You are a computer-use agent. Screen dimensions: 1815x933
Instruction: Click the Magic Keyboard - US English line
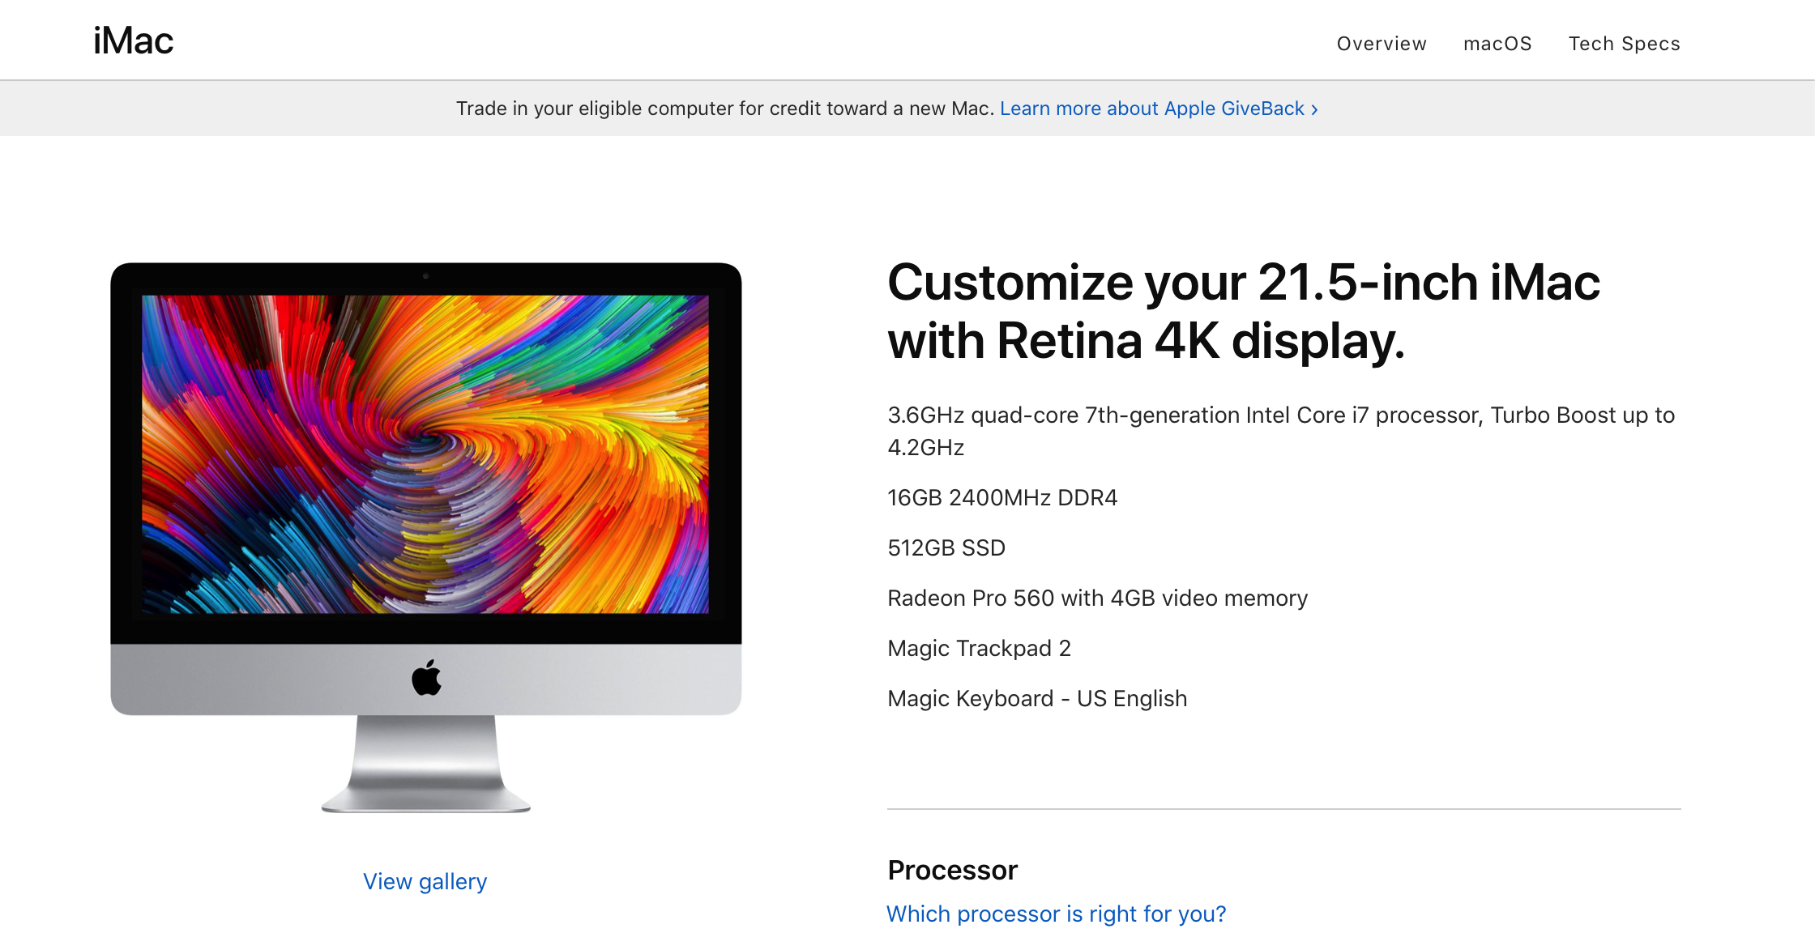1036,698
